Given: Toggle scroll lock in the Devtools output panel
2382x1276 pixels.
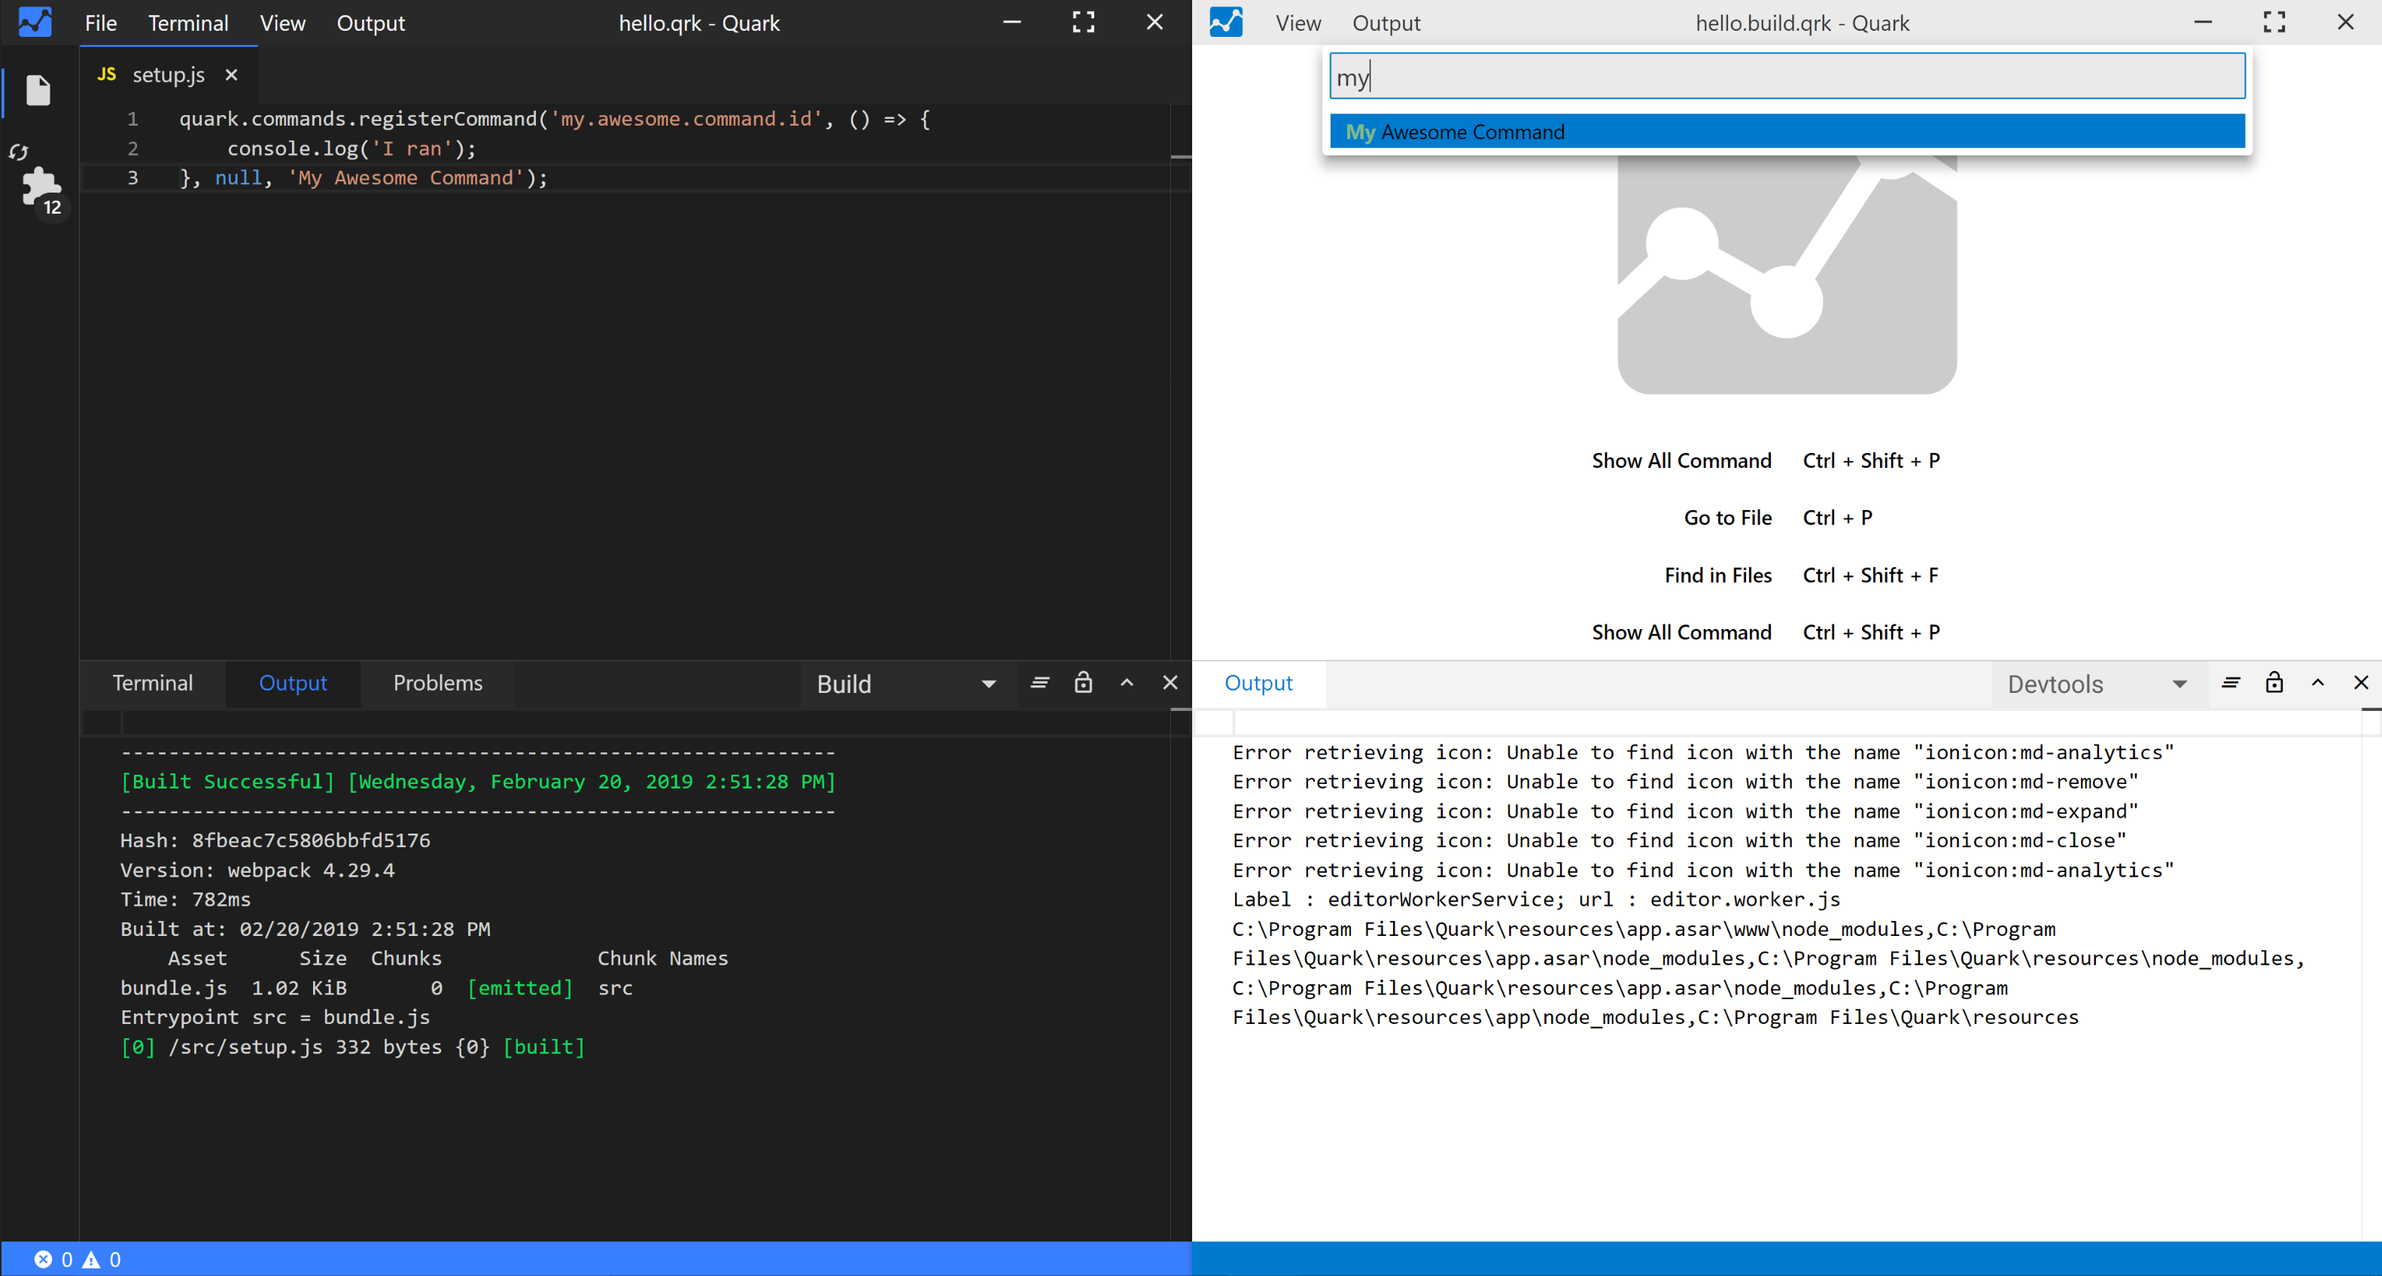Looking at the screenshot, I should [x=2274, y=682].
